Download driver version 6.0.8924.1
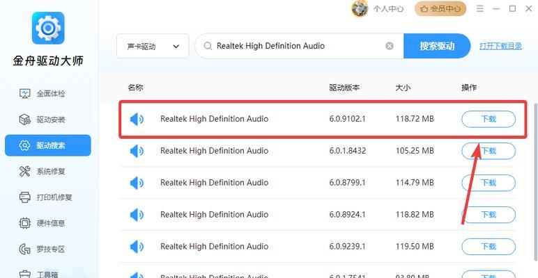This screenshot has height=278, width=538. pos(489,215)
